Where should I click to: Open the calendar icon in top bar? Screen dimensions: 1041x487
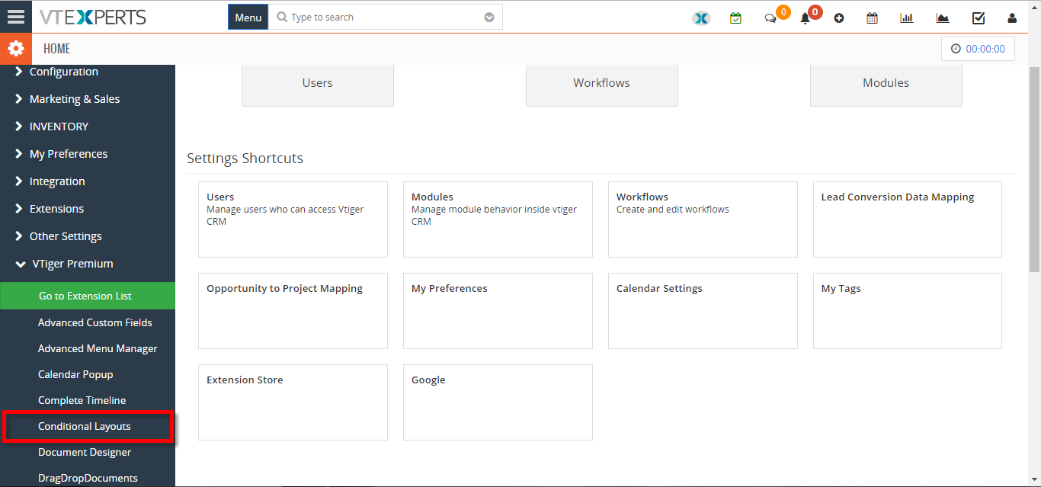[873, 18]
